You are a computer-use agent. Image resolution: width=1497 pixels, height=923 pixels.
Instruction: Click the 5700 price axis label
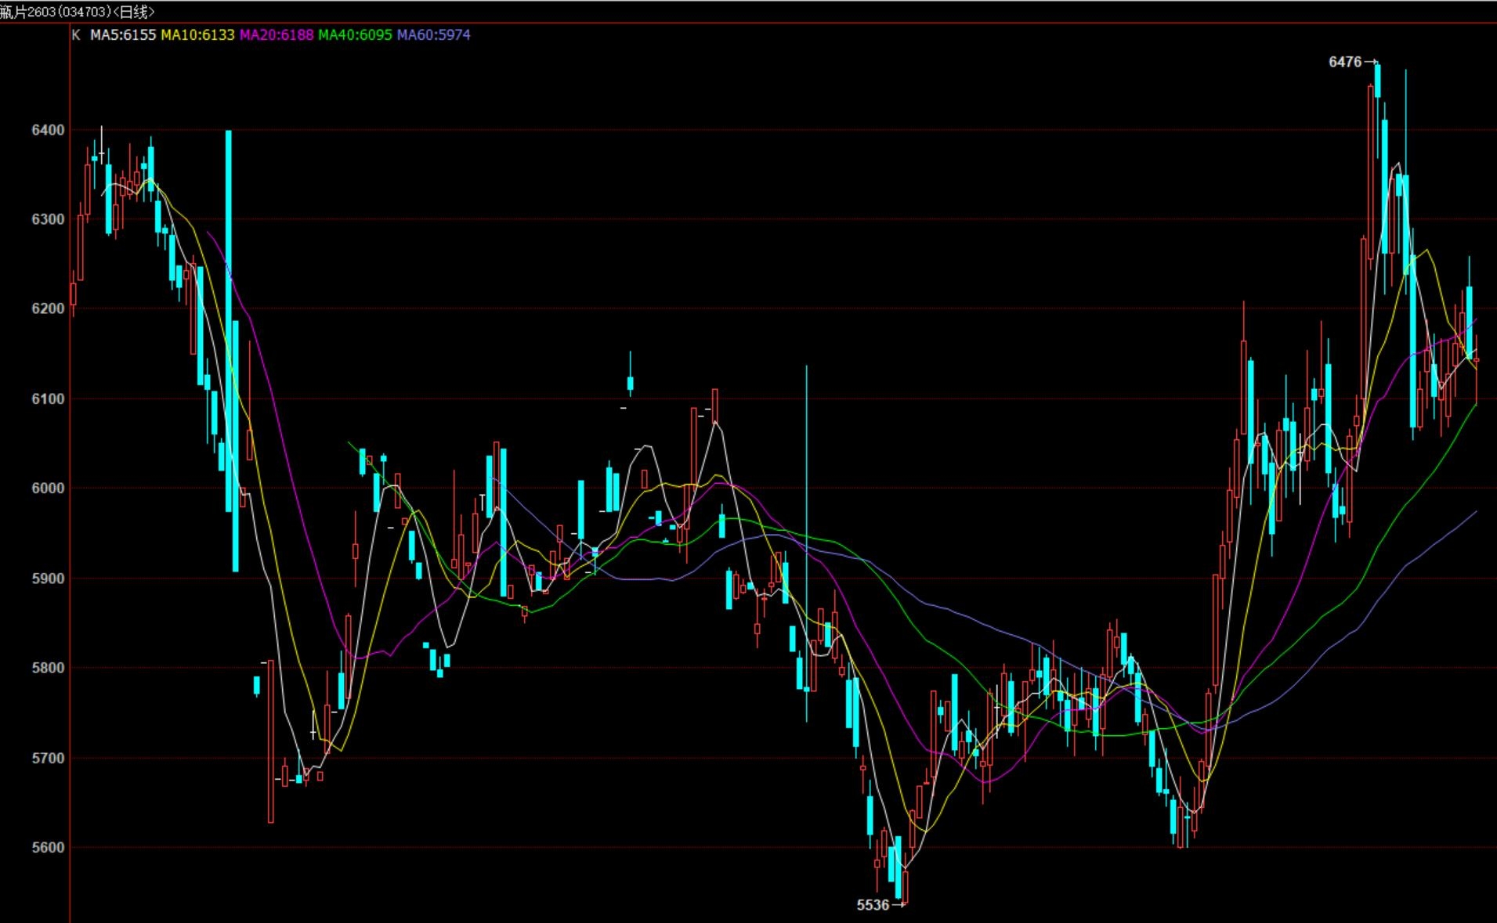tap(48, 758)
